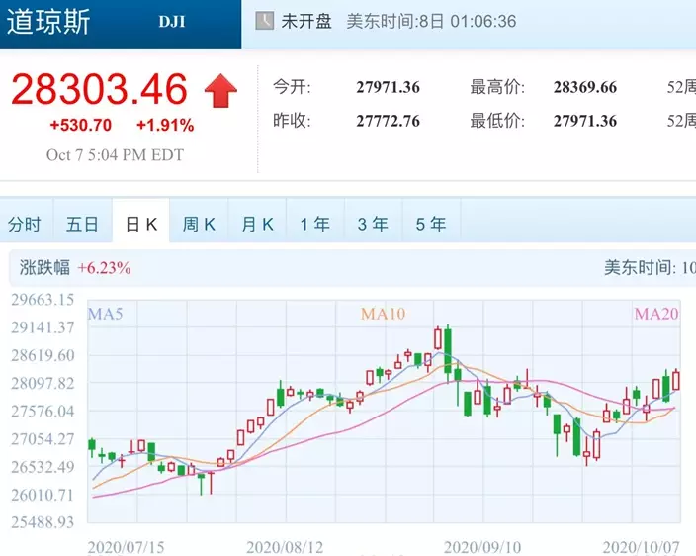Open the 3年 range tab
The height and width of the screenshot is (556, 696).
tap(373, 225)
